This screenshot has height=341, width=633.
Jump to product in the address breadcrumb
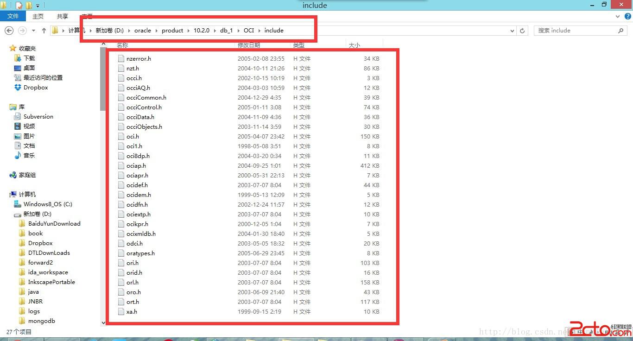click(172, 31)
